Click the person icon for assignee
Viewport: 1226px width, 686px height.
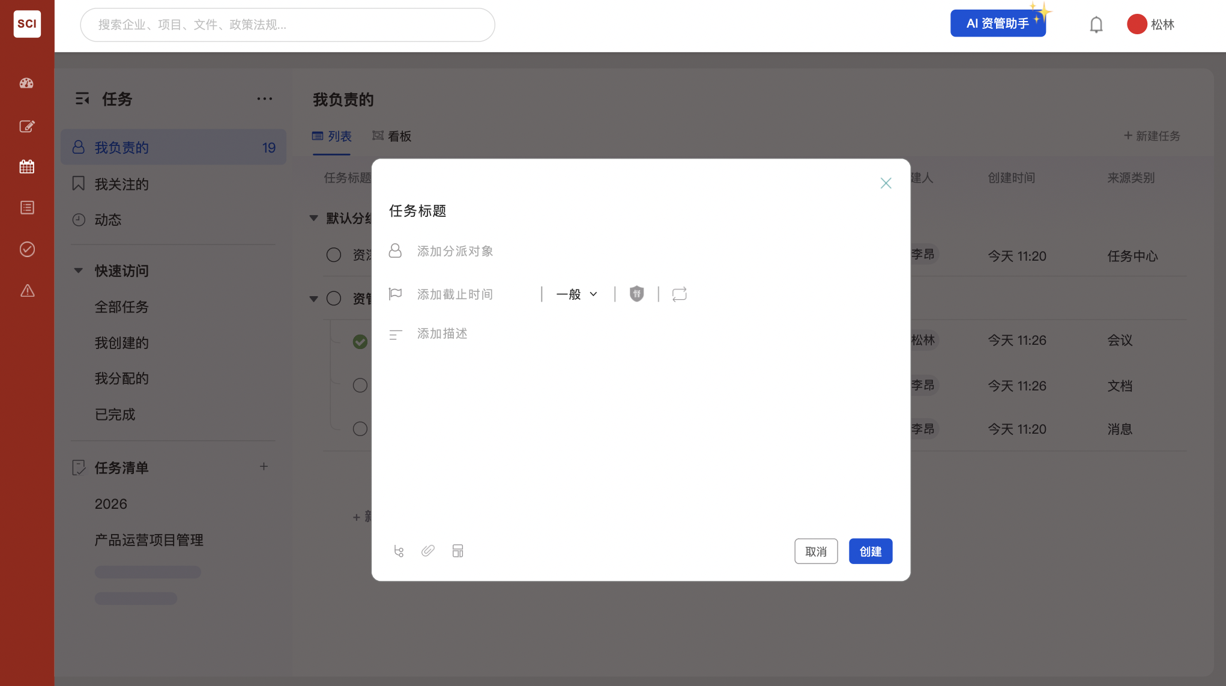click(395, 250)
